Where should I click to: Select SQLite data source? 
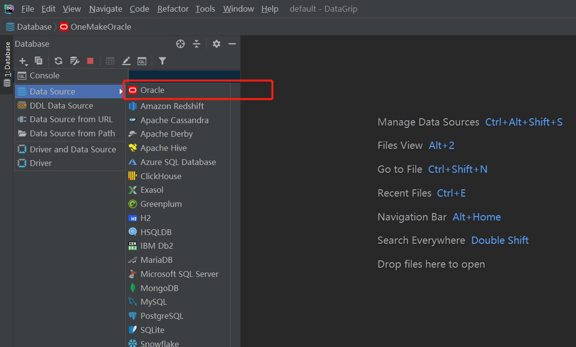point(178,330)
